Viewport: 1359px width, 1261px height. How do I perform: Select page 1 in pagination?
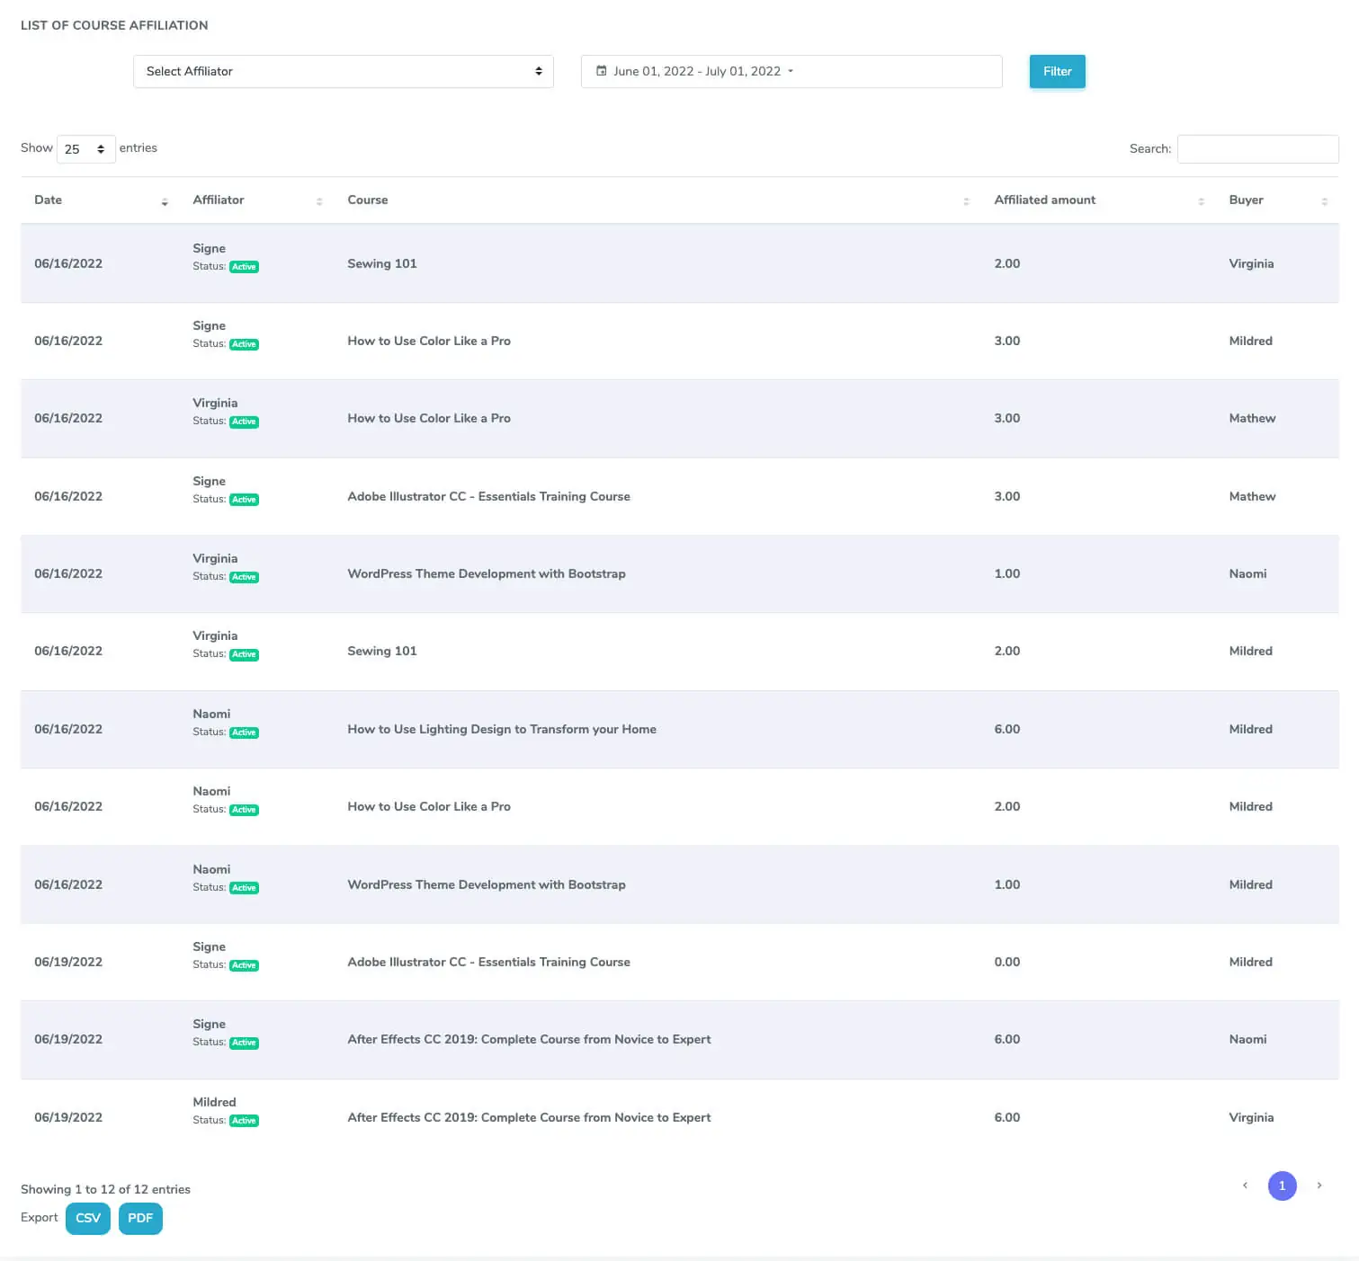point(1282,1186)
